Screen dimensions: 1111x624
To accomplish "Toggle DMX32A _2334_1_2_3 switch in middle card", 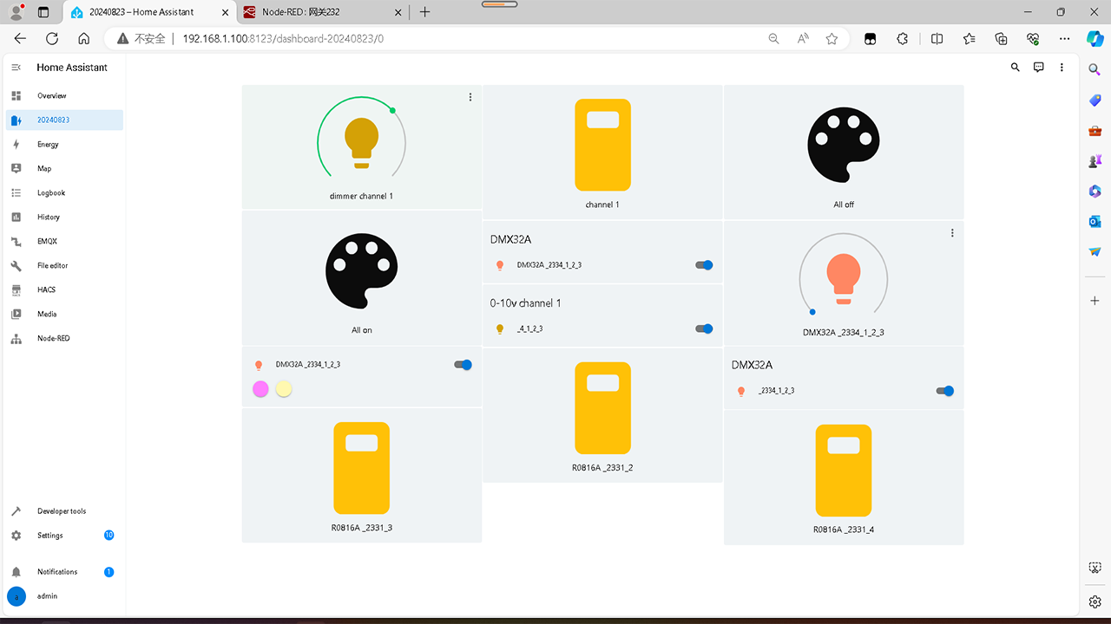I will pyautogui.click(x=704, y=265).
